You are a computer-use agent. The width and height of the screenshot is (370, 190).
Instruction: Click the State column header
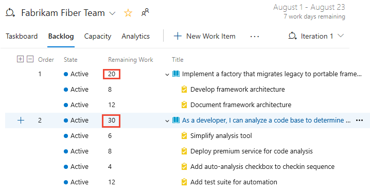[x=71, y=60]
